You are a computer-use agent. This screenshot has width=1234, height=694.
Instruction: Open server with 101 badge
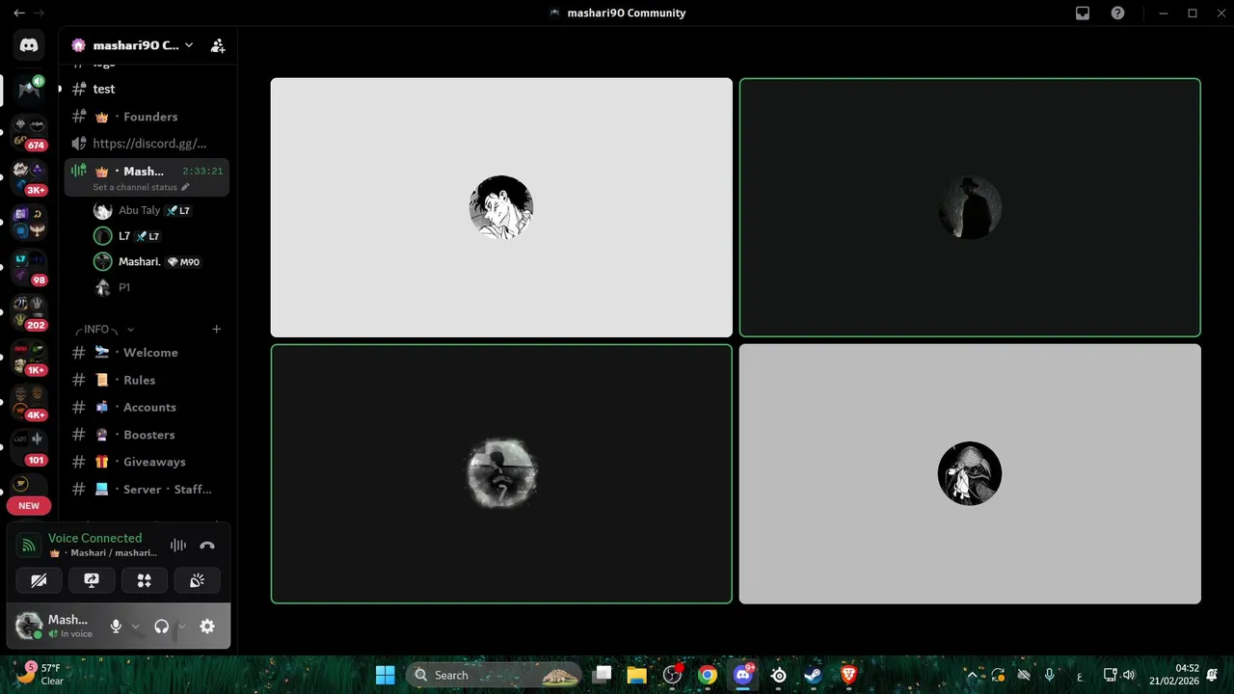click(29, 447)
